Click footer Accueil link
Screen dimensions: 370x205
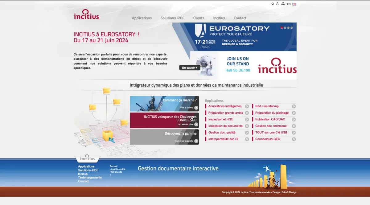[113, 166]
